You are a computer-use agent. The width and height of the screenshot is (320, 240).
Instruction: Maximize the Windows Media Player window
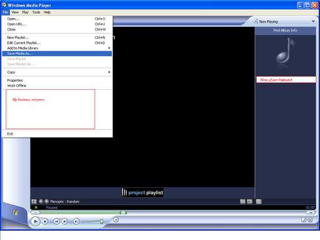tap(307, 5)
